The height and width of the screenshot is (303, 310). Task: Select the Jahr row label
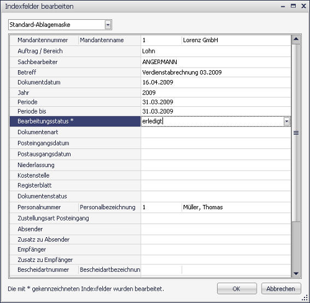pos(23,93)
